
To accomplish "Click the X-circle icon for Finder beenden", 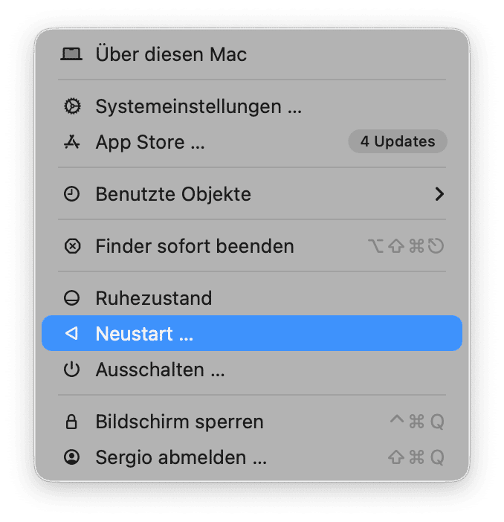I will pyautogui.click(x=71, y=246).
